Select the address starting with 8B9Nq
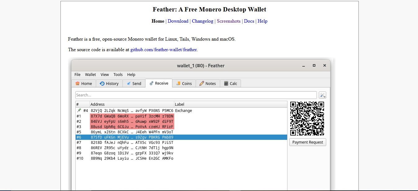Screen dimensions: 418x191 (x=132, y=158)
